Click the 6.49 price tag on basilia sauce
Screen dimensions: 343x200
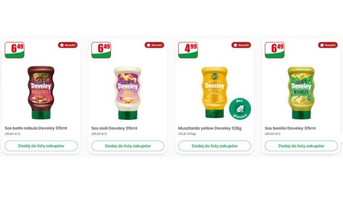click(274, 50)
